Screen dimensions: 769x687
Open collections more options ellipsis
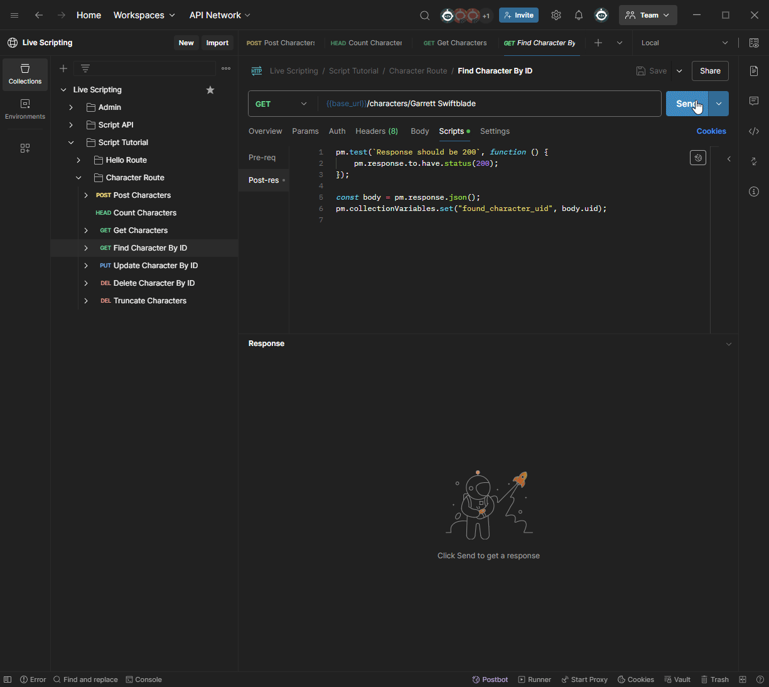(x=226, y=68)
